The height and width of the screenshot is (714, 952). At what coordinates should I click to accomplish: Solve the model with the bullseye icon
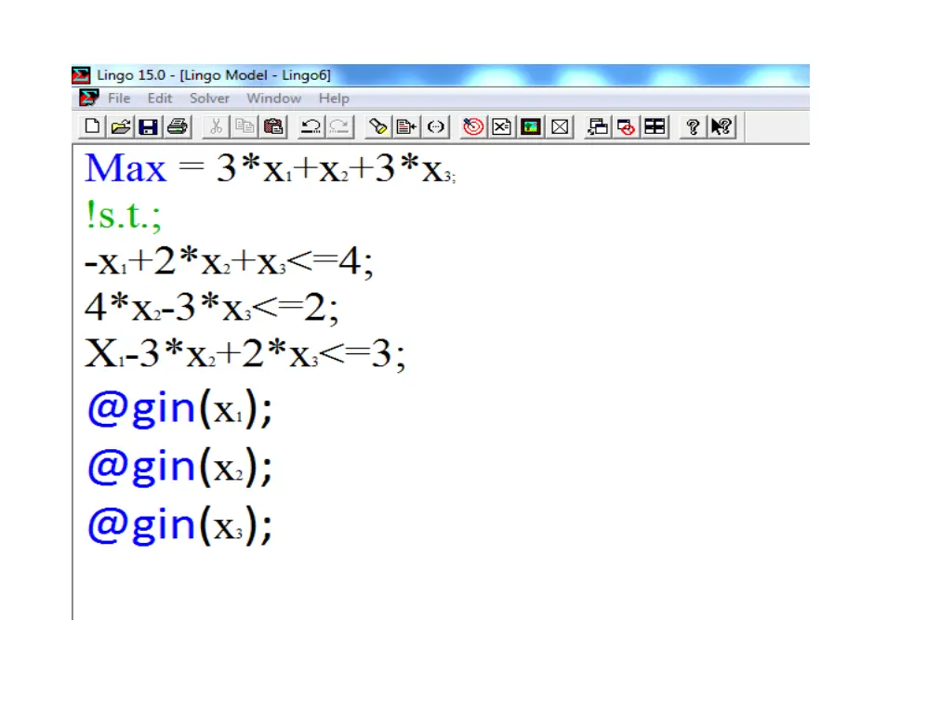point(473,126)
